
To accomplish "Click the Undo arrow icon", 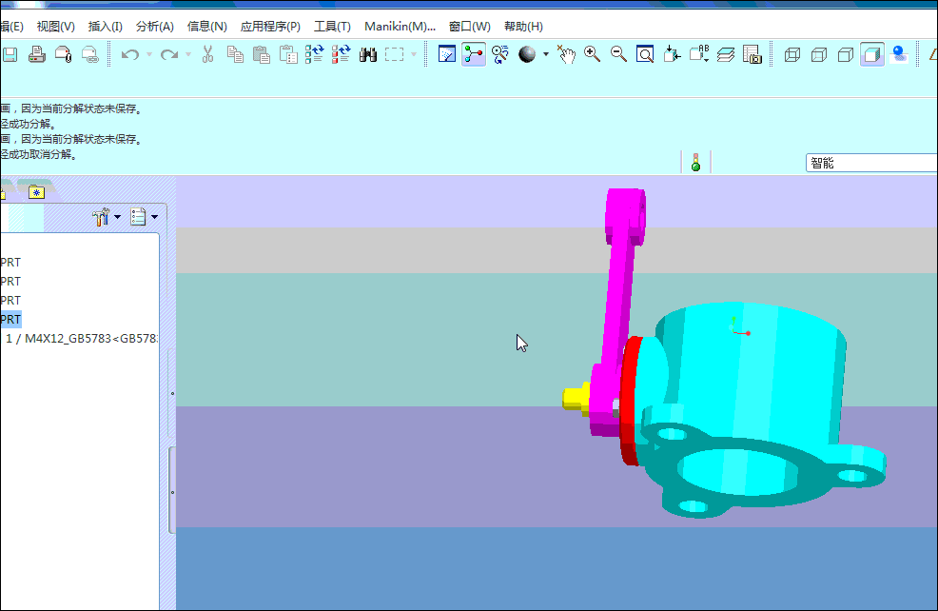I will coord(129,55).
